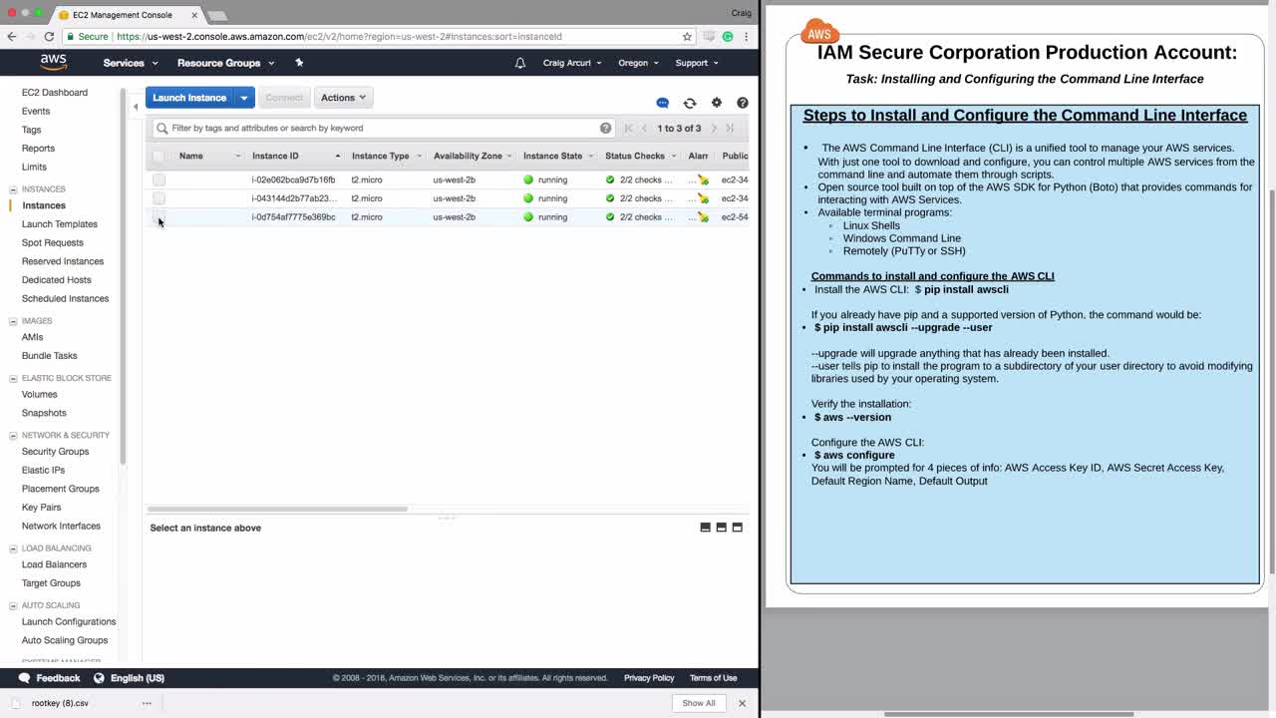Click the browser address bar URL

click(x=339, y=37)
